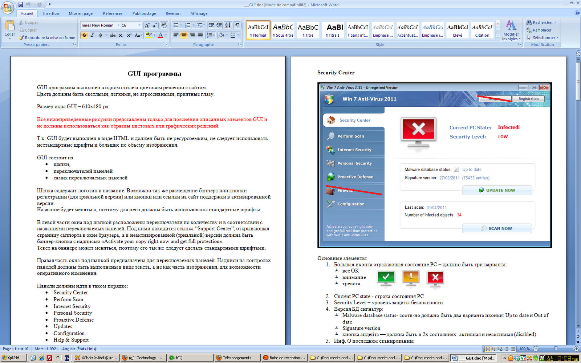Toggle underline with the S button
Image resolution: width=581 pixels, height=363 pixels.
(x=100, y=35)
